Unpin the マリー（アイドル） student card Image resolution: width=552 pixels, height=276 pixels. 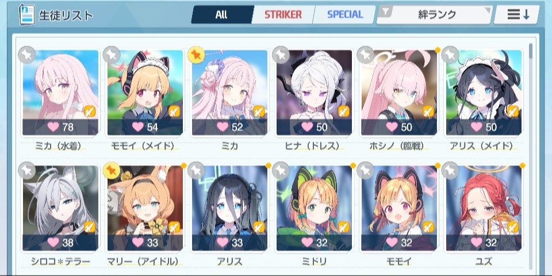point(111,171)
